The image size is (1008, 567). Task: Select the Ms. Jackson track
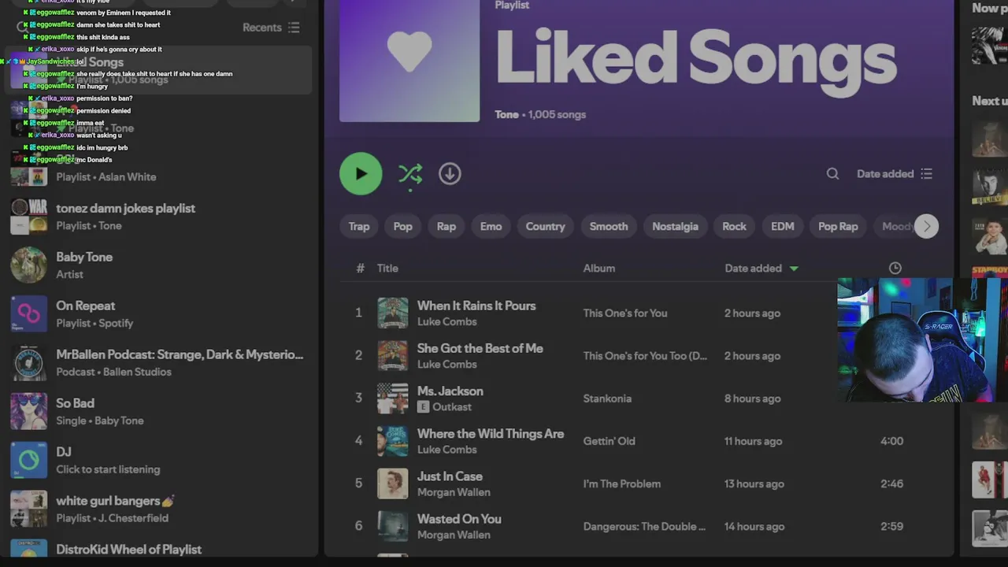pyautogui.click(x=450, y=391)
